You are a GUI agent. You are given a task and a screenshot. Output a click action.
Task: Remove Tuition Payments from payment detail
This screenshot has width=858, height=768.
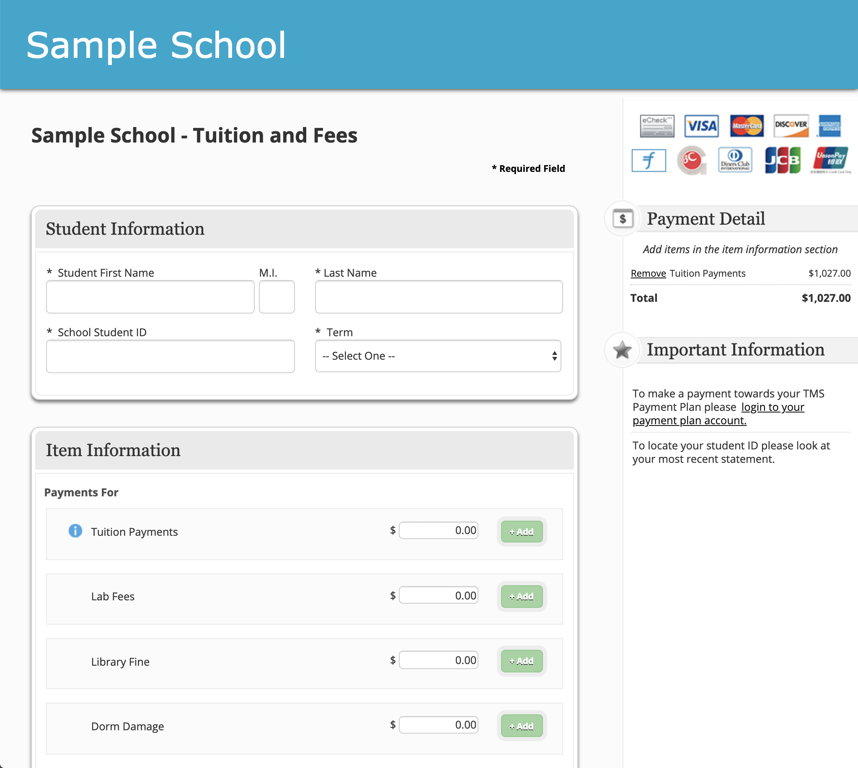click(648, 273)
